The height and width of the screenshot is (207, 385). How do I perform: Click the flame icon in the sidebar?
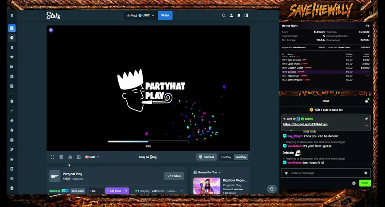coord(12,130)
